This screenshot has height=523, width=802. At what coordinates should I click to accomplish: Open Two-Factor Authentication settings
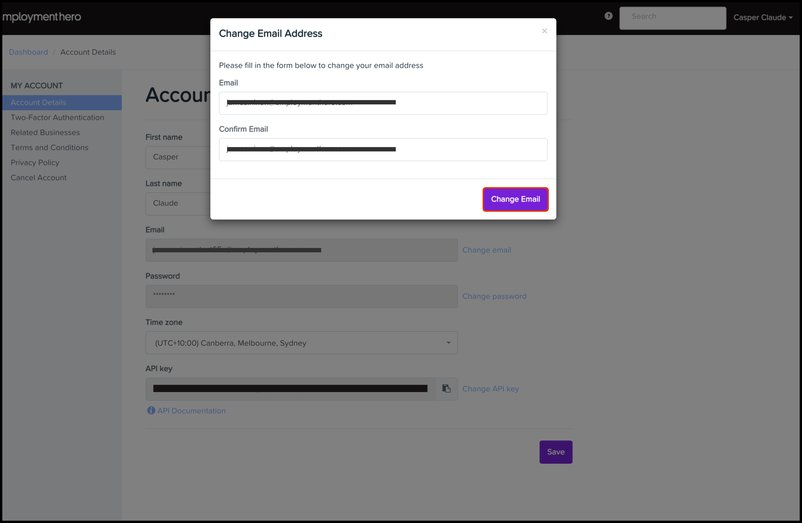click(x=57, y=118)
